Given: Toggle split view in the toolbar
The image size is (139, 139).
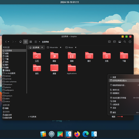Looking at the screenshot, I should 109,42.
